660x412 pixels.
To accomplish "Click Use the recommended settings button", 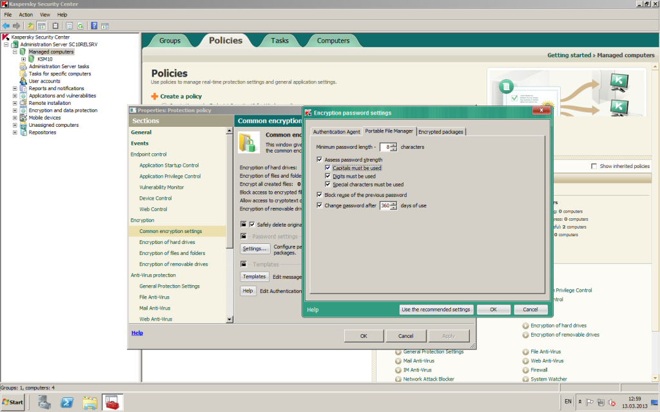I will (x=436, y=310).
